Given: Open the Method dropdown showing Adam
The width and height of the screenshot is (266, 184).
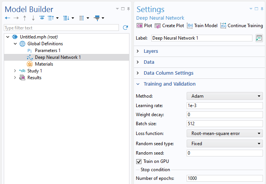Looking at the screenshot, I should pyautogui.click(x=225, y=96).
